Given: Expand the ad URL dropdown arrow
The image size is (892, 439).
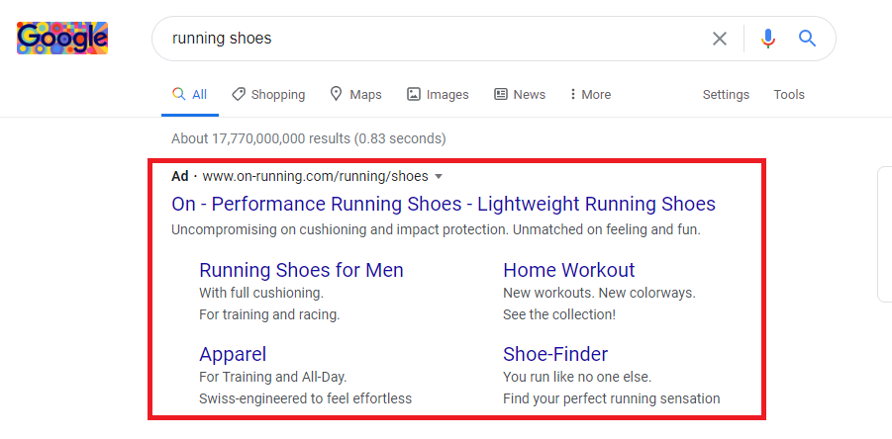Looking at the screenshot, I should coord(438,177).
